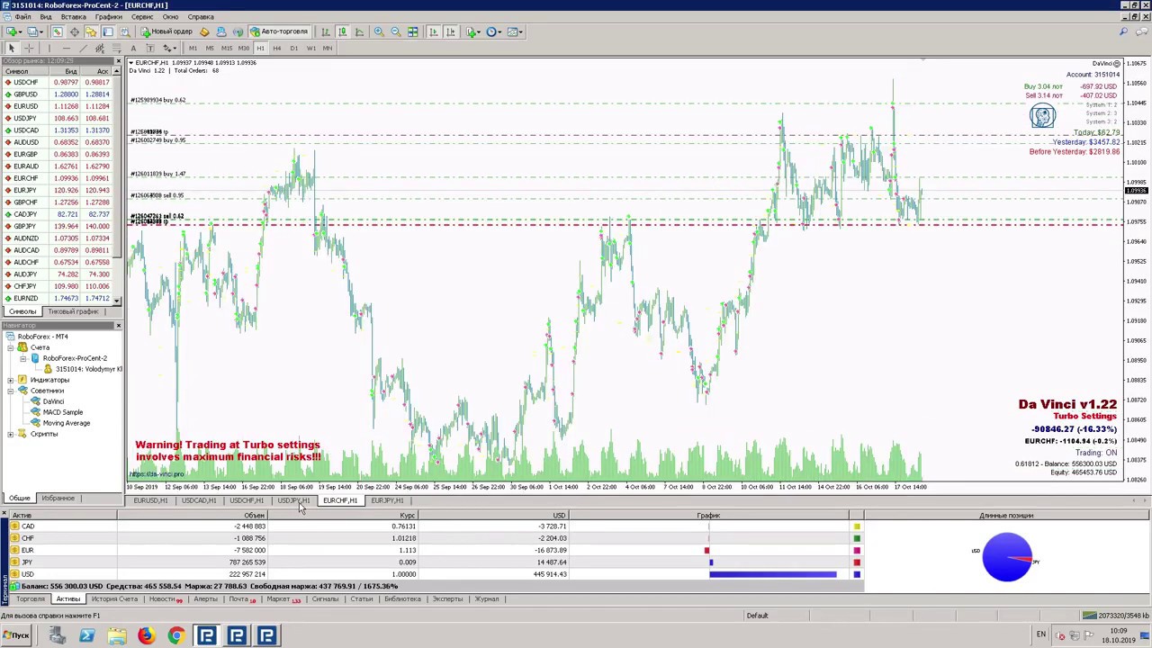Open the Файл menu
Screen dimensions: 1152x648
[23, 17]
